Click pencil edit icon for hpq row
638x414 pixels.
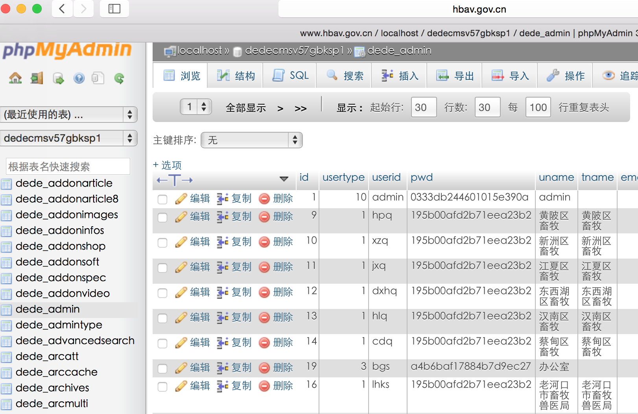(x=181, y=217)
